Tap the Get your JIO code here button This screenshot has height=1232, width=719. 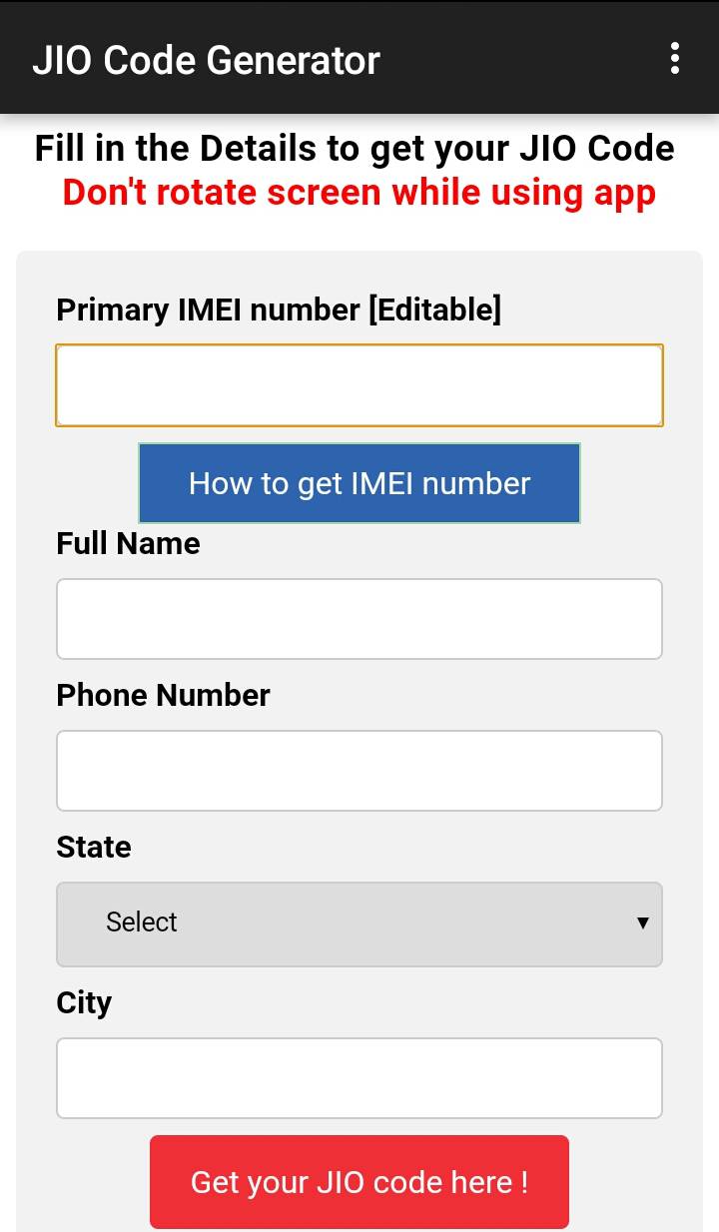(359, 1182)
